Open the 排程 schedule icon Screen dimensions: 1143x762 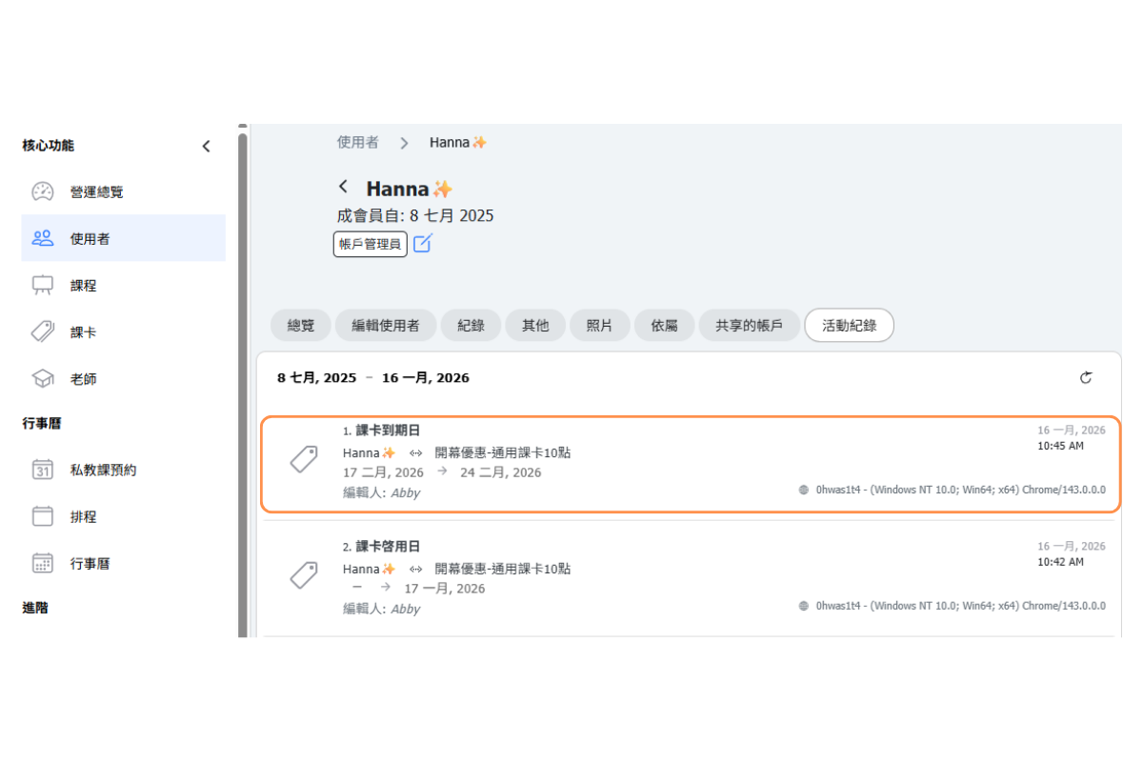[x=43, y=516]
